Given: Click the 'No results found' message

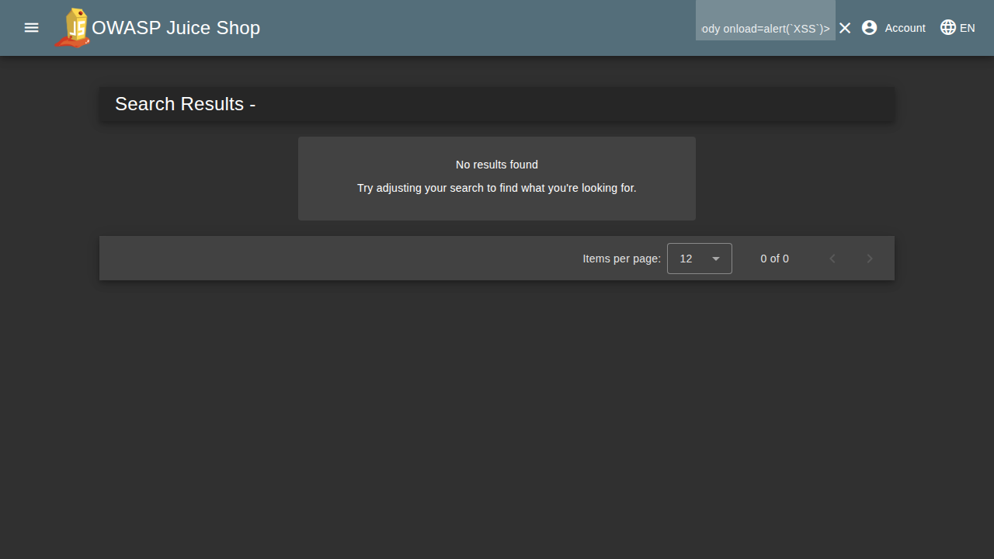Looking at the screenshot, I should 497,165.
